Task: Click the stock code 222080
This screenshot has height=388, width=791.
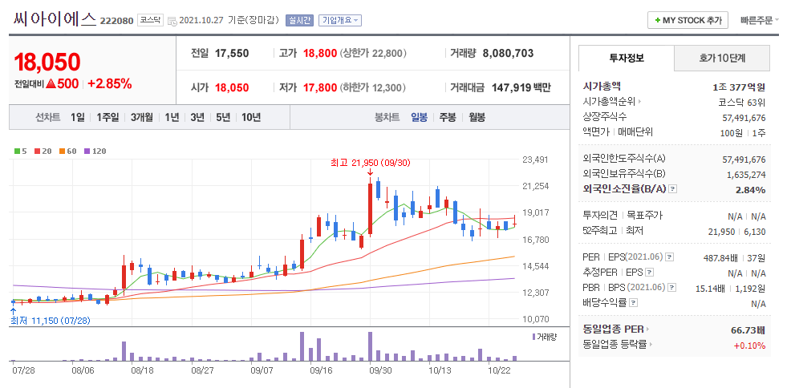Action: [116, 21]
